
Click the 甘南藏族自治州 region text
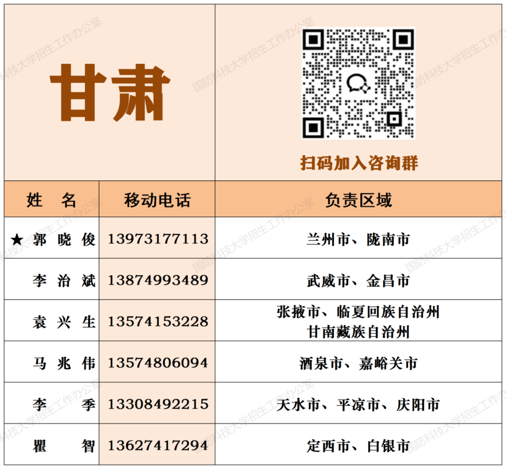click(358, 332)
